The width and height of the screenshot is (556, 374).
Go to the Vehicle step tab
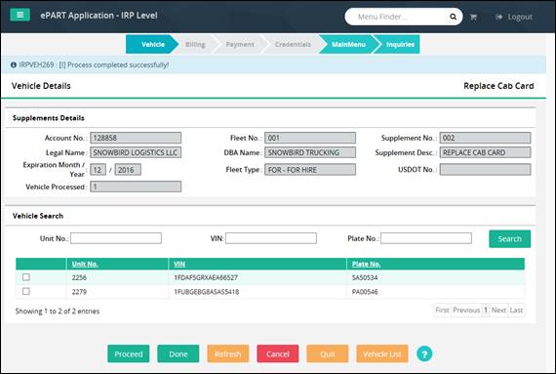(152, 44)
